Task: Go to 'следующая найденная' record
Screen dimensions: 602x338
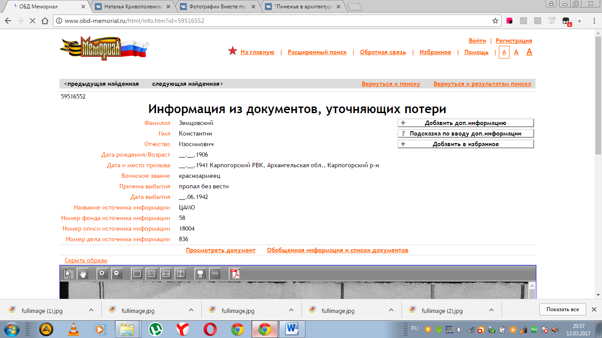Action: 187,84
